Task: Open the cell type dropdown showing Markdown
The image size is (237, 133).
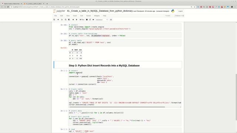Action: tap(102, 20)
